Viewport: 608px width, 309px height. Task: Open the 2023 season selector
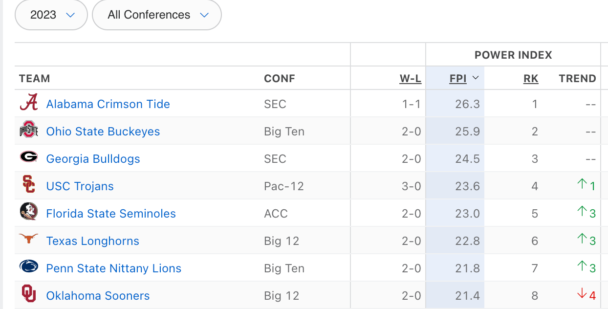(51, 15)
